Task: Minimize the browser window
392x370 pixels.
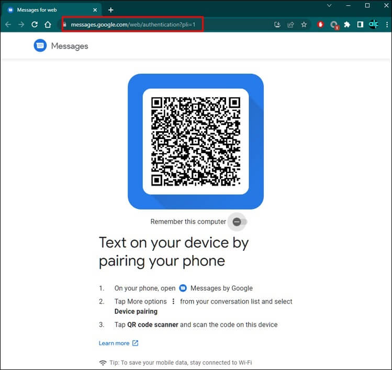Action: tap(348, 6)
